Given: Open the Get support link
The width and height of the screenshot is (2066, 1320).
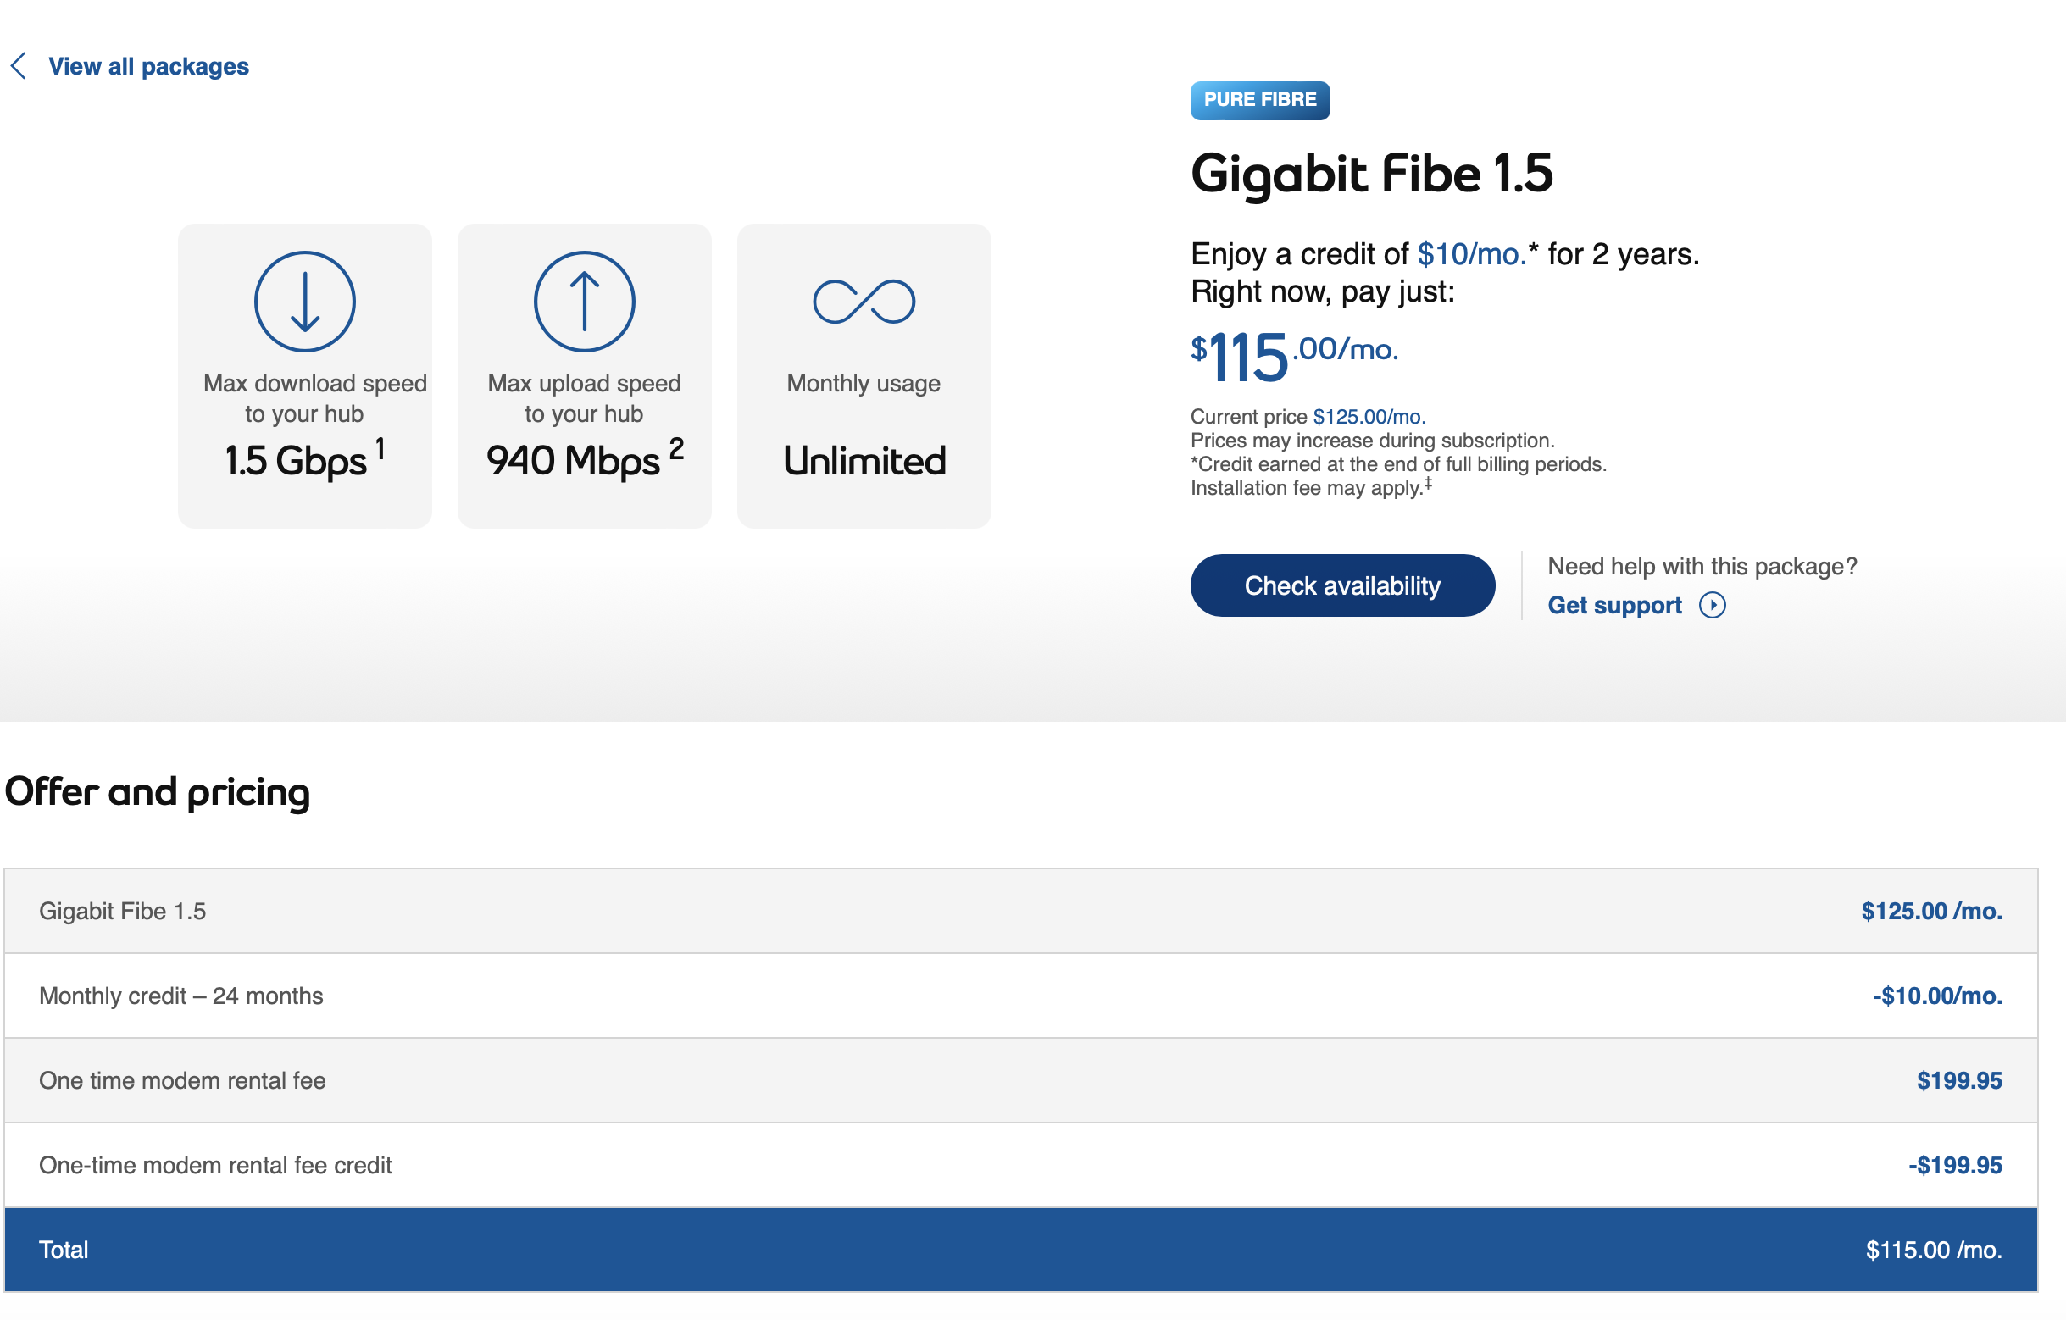Looking at the screenshot, I should click(x=1613, y=606).
